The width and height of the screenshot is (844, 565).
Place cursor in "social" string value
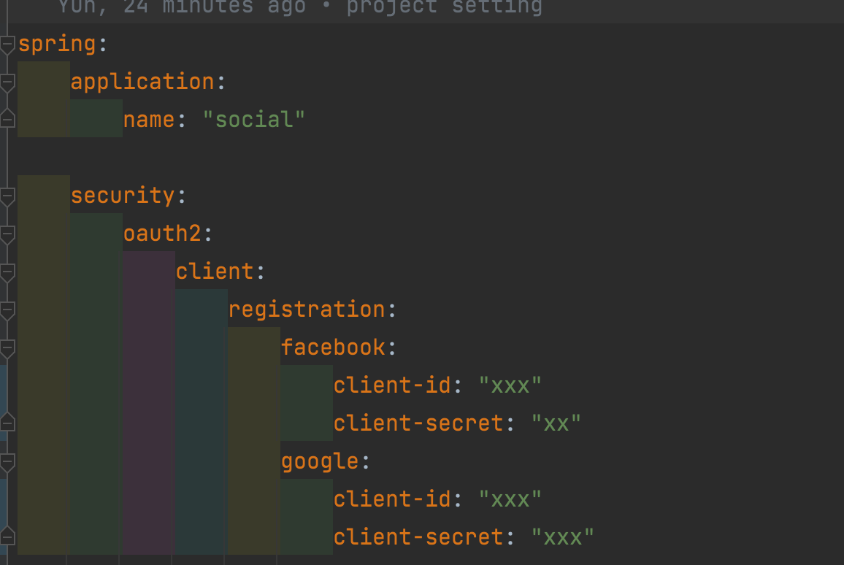[254, 120]
